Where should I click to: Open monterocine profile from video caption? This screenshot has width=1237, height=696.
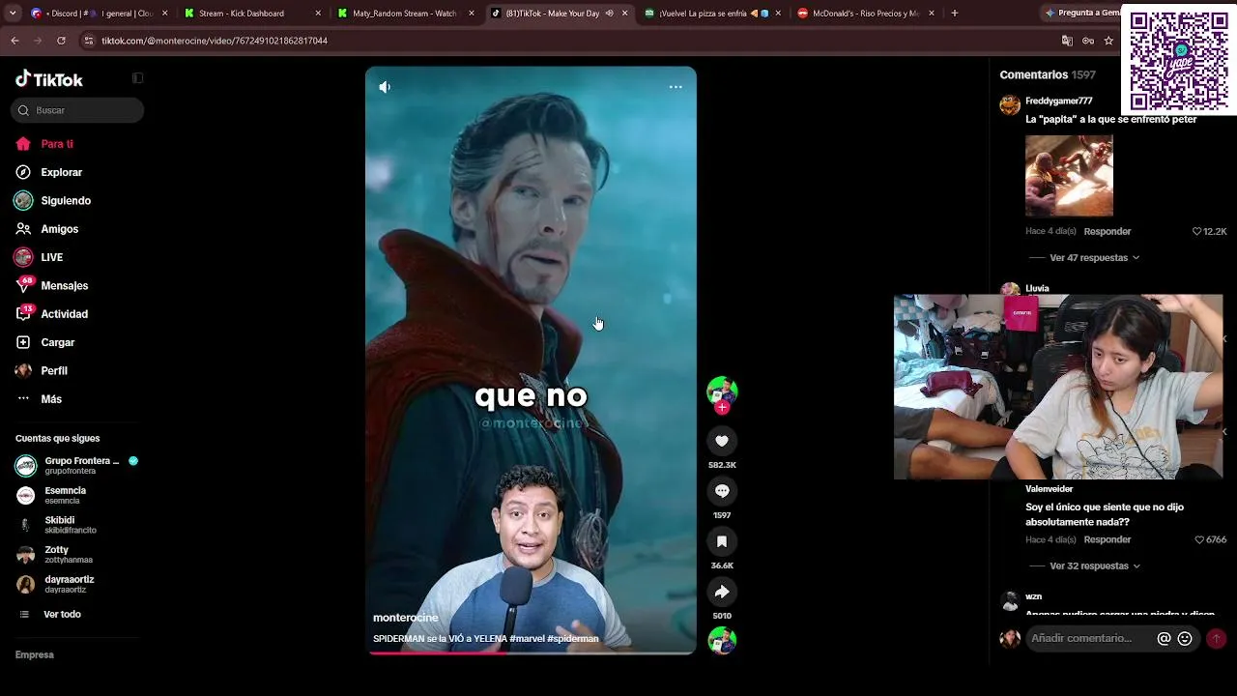click(x=406, y=618)
